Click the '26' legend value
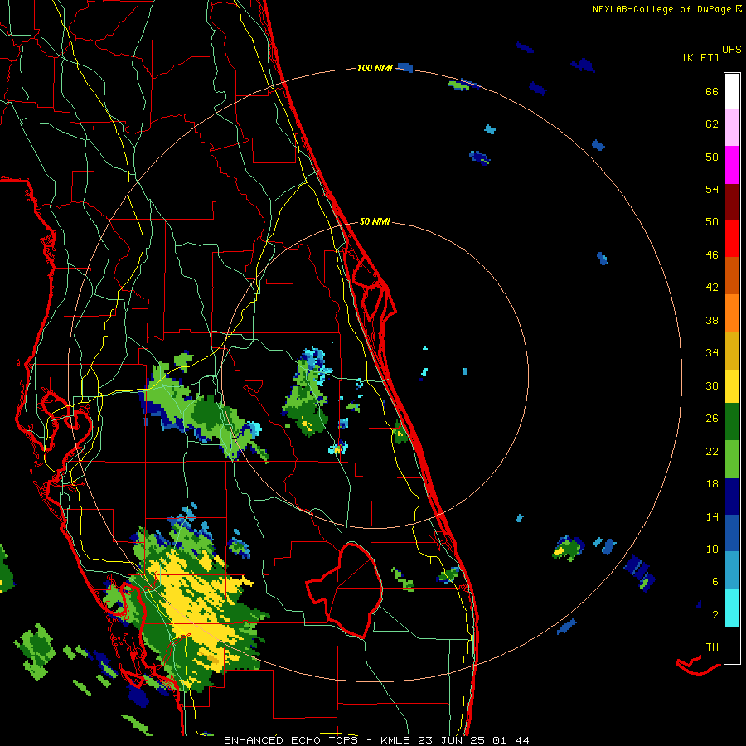 [x=712, y=419]
